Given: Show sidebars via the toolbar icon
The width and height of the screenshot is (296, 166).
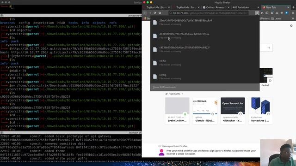Looking at the screenshot, I should [x=267, y=13].
